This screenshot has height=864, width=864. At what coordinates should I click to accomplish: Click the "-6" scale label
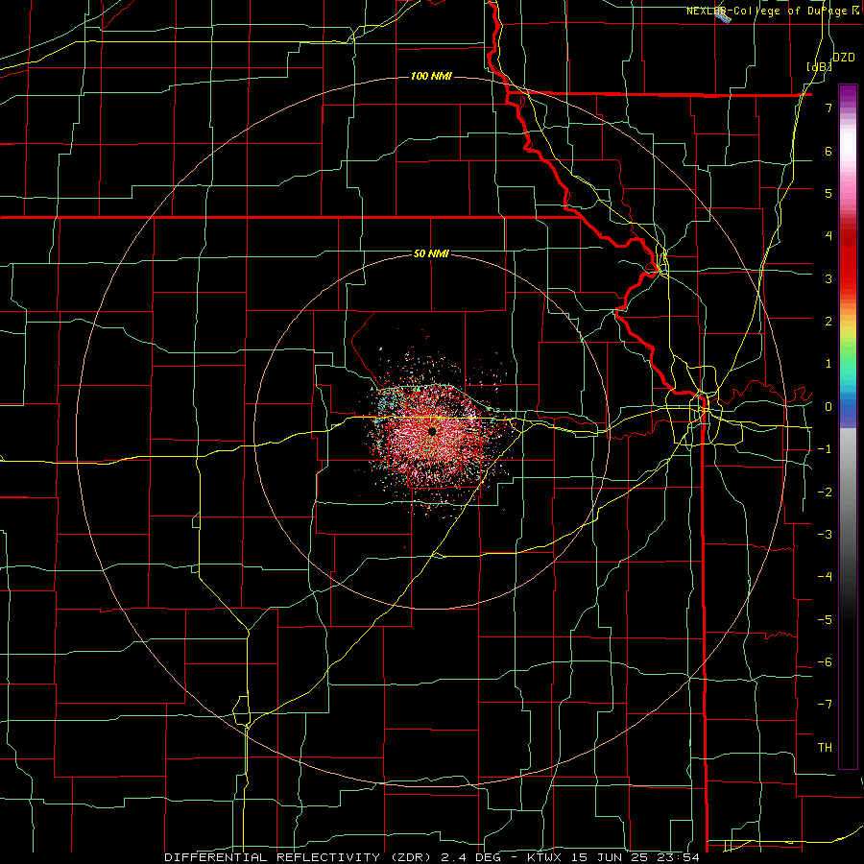(x=825, y=662)
